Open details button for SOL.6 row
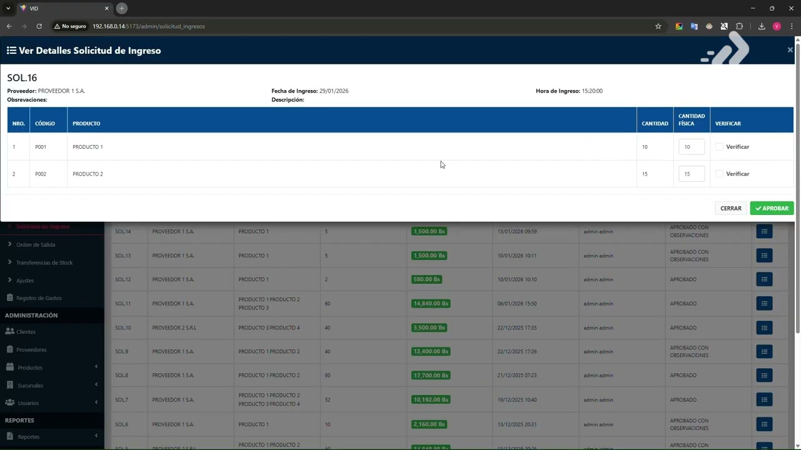 pyautogui.click(x=764, y=424)
